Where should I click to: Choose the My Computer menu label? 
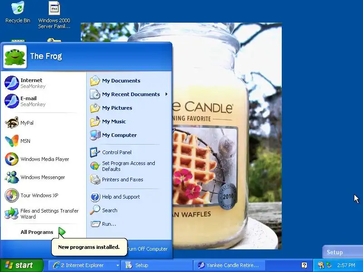coord(119,135)
